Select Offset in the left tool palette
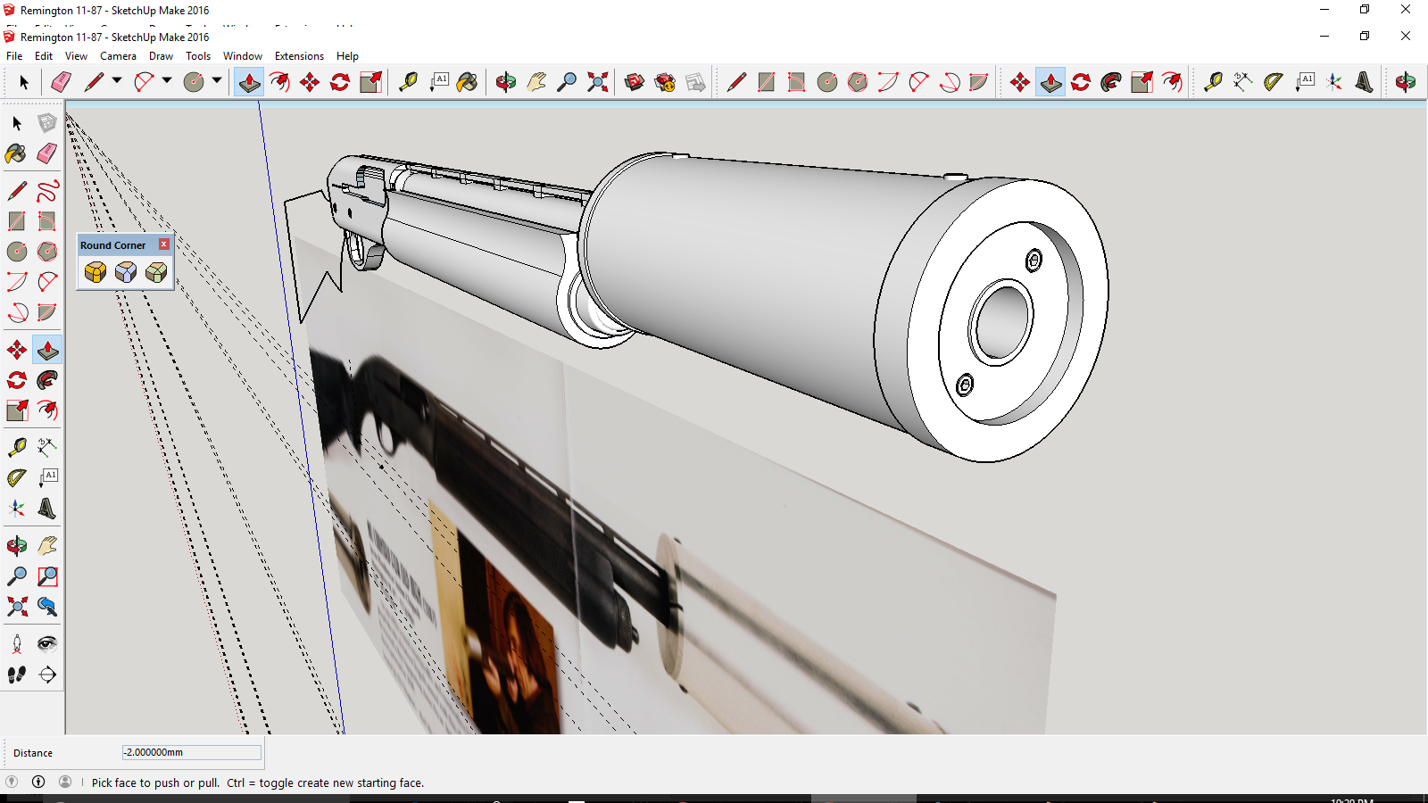 (47, 410)
